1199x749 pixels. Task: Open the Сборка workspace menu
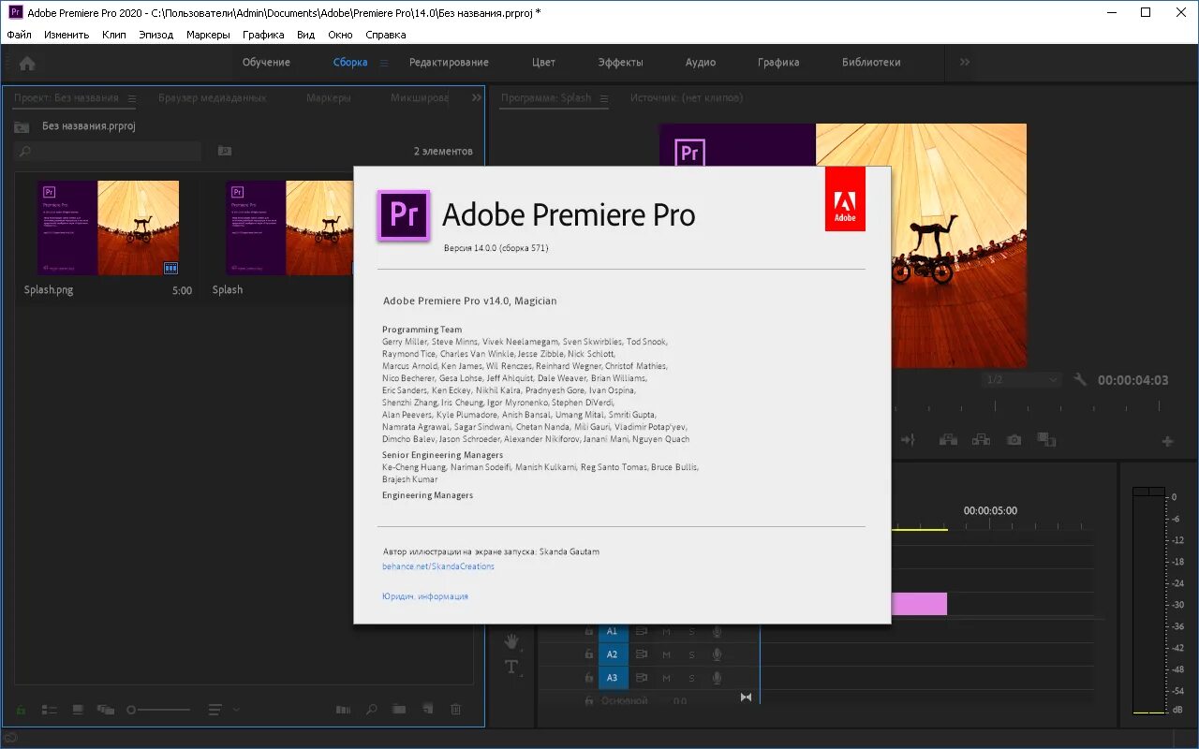[x=383, y=63]
